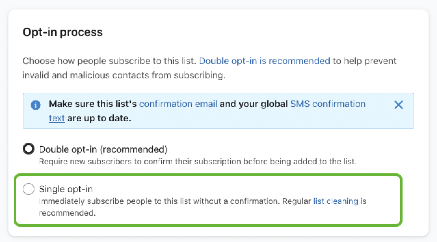This screenshot has height=242, width=437.
Task: Click the underlined word "text" in the banner
Action: pos(57,118)
